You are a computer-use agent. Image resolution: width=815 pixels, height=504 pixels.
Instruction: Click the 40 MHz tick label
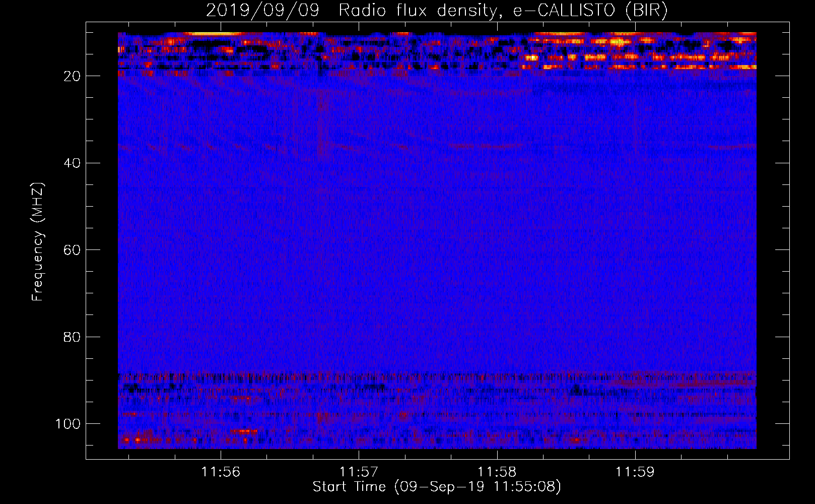(x=72, y=163)
